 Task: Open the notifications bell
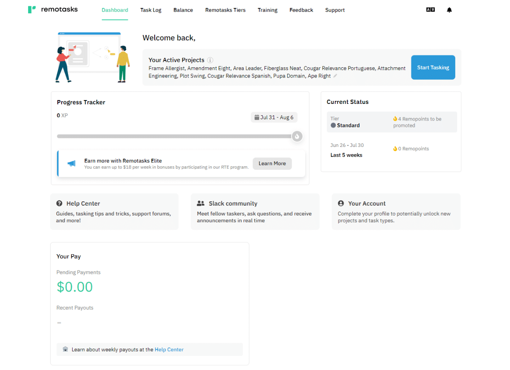(449, 10)
